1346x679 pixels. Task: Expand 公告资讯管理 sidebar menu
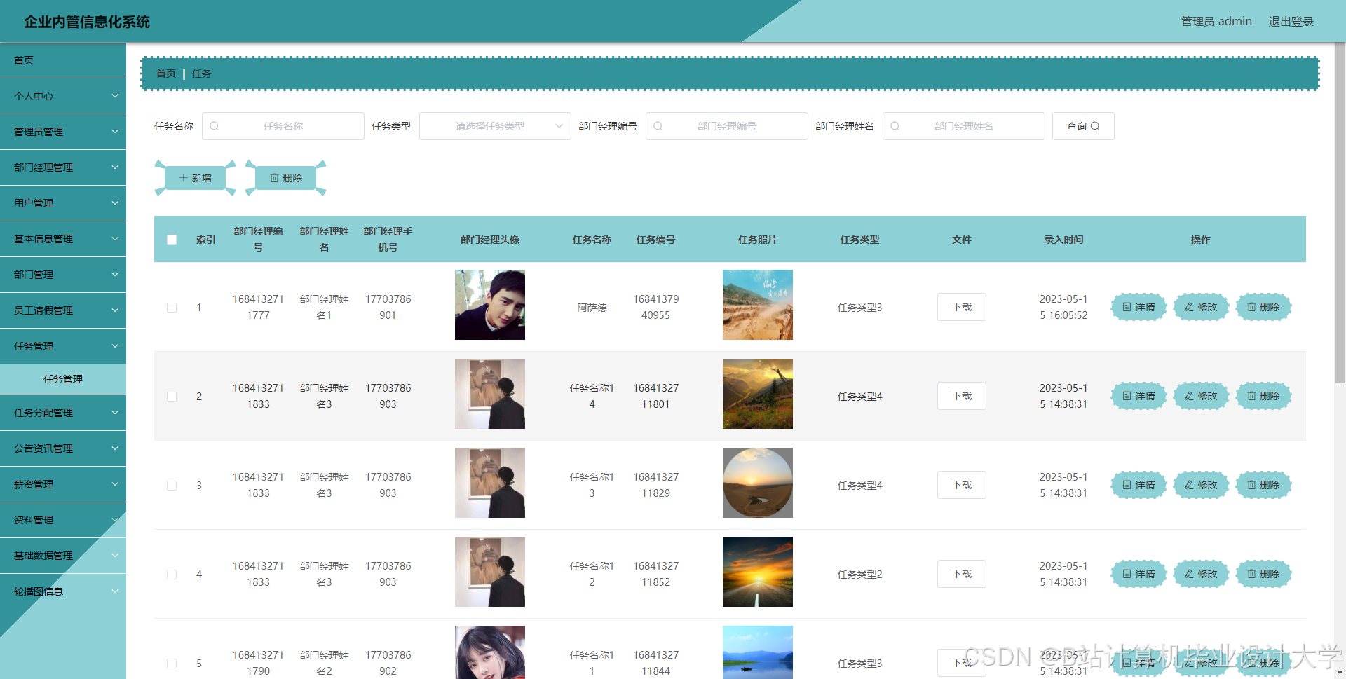(x=63, y=448)
